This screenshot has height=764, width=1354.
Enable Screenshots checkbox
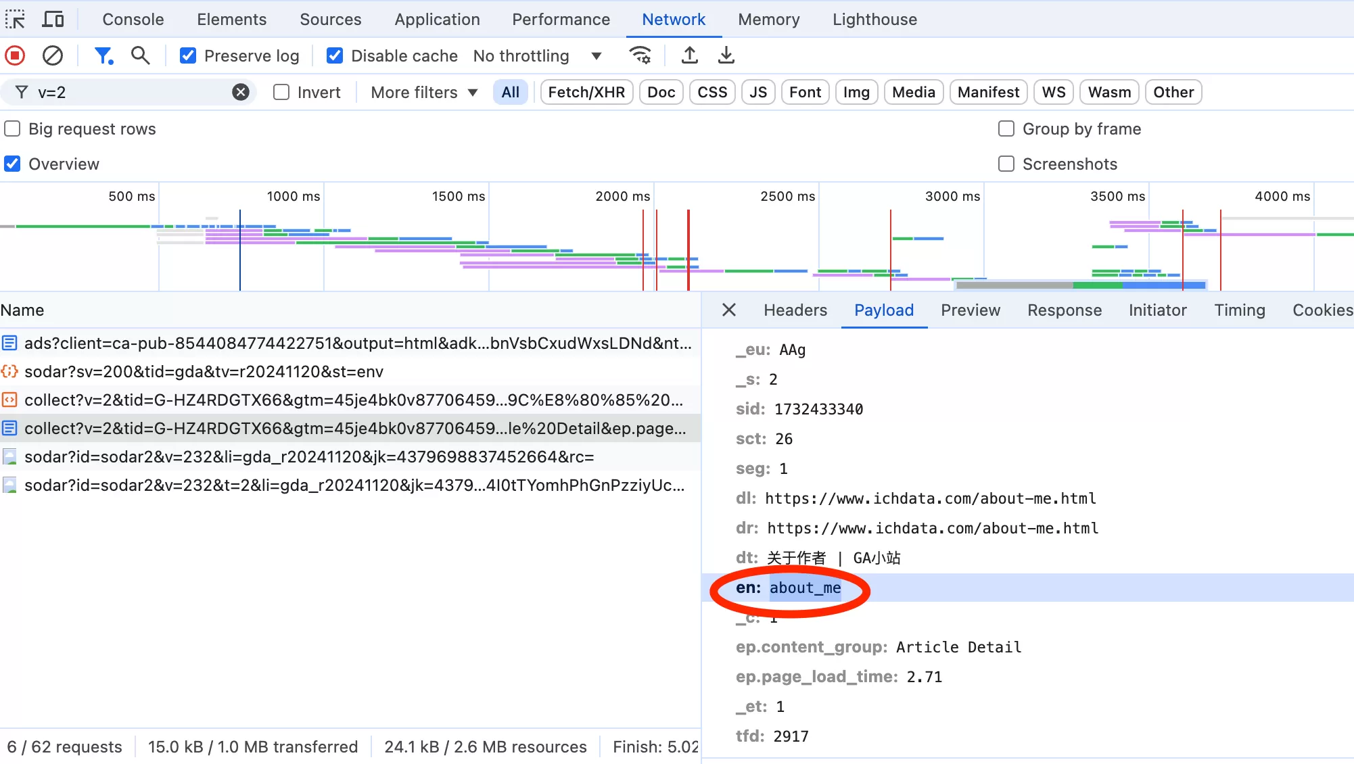(x=1006, y=164)
